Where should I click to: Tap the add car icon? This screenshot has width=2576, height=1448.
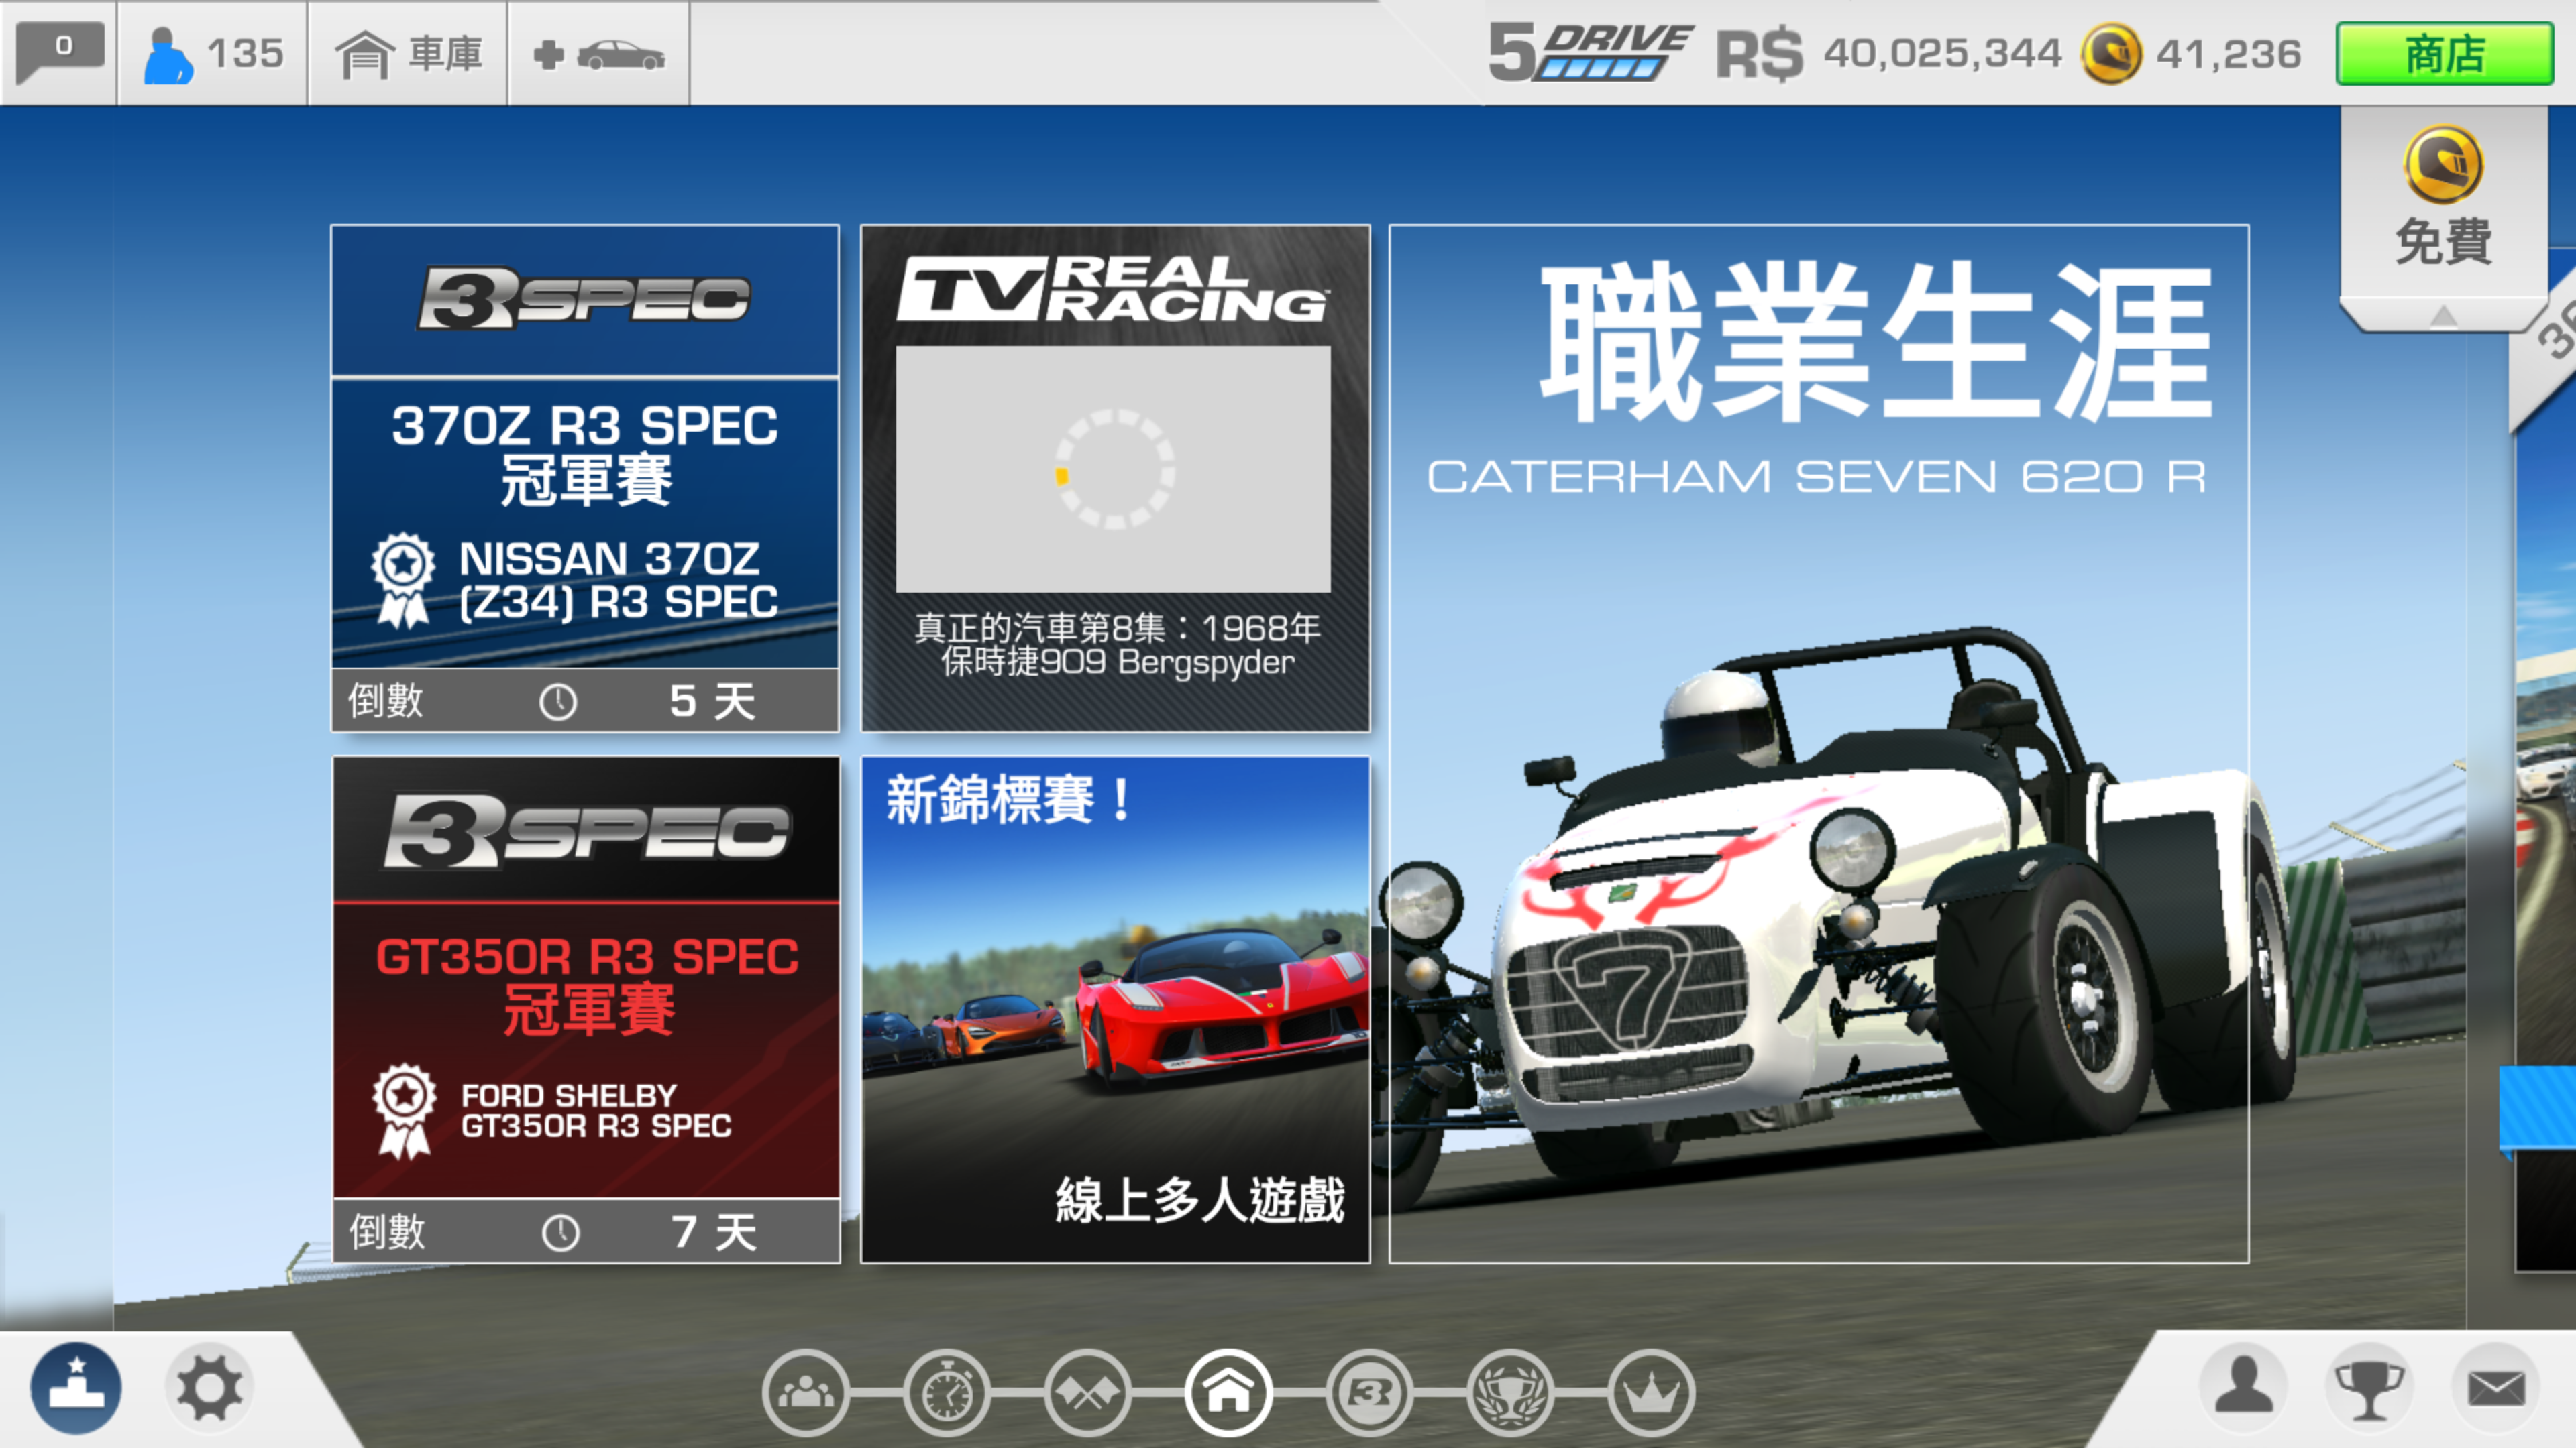[x=598, y=54]
